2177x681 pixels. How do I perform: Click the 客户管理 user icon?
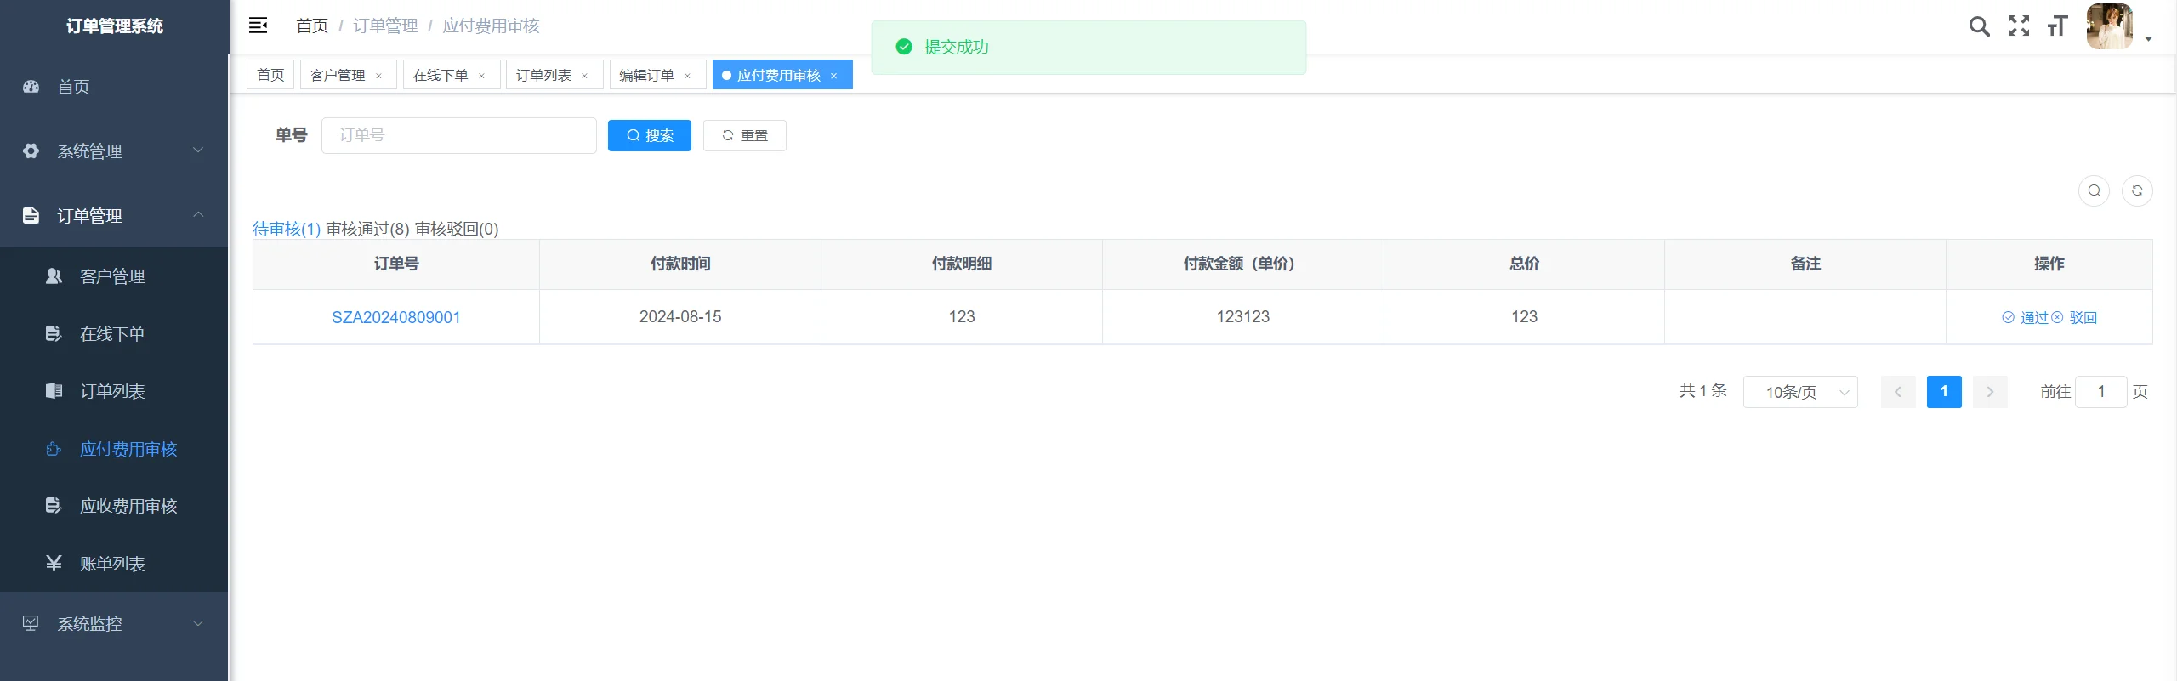point(54,276)
